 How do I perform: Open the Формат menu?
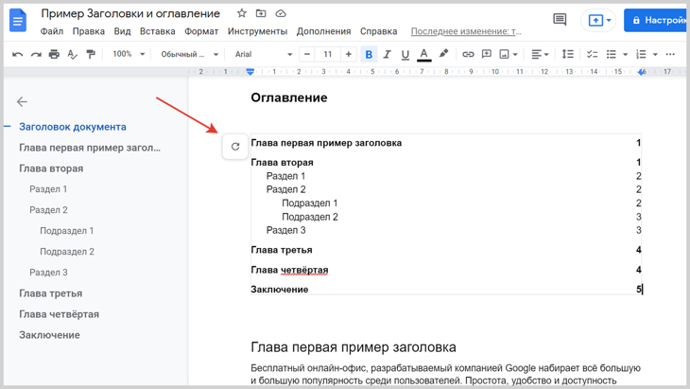(x=201, y=31)
